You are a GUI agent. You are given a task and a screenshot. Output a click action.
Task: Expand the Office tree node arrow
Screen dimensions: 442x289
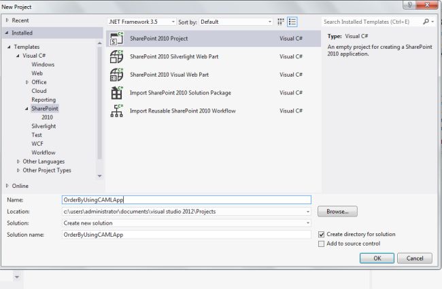[27, 82]
